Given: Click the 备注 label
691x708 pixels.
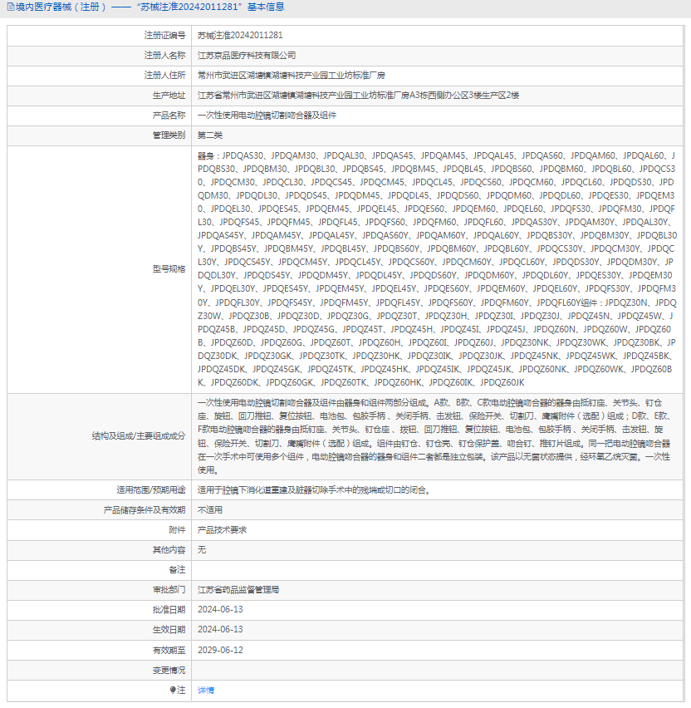Looking at the screenshot, I should (177, 570).
